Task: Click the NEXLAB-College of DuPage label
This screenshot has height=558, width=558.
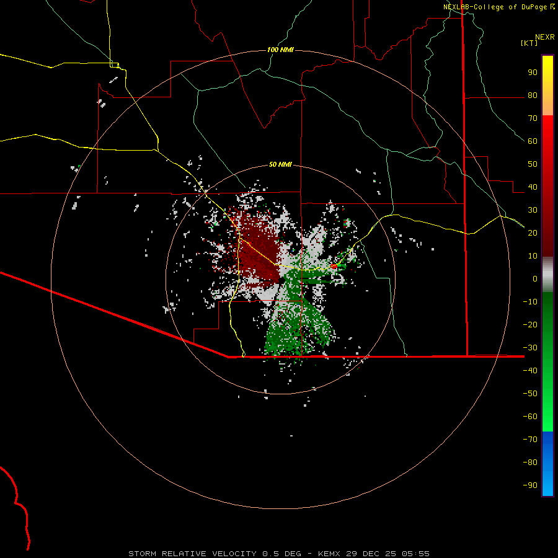Action: tap(495, 7)
